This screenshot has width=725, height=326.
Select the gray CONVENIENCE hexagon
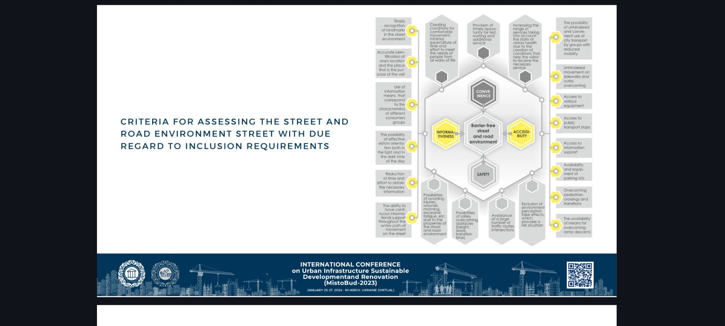(483, 94)
